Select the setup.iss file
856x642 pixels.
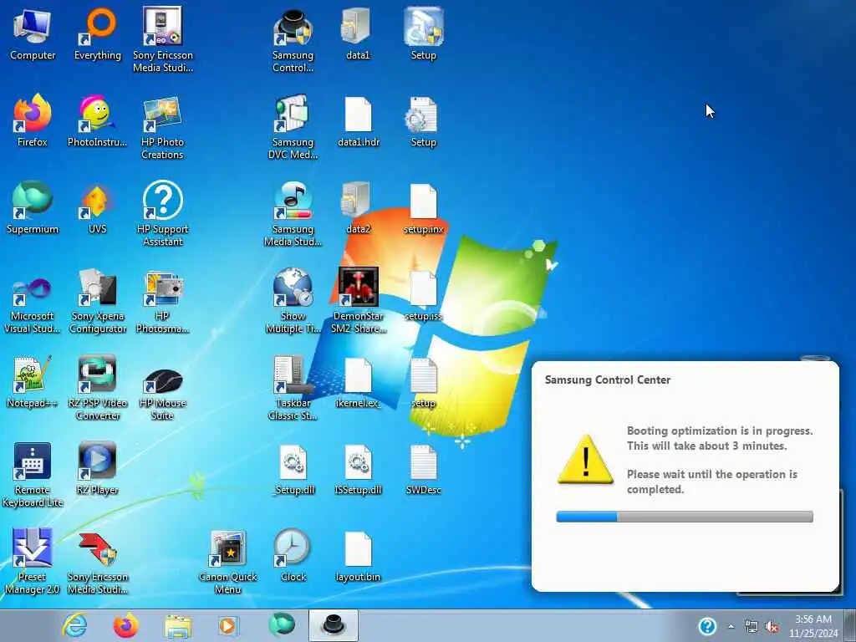coord(423,295)
